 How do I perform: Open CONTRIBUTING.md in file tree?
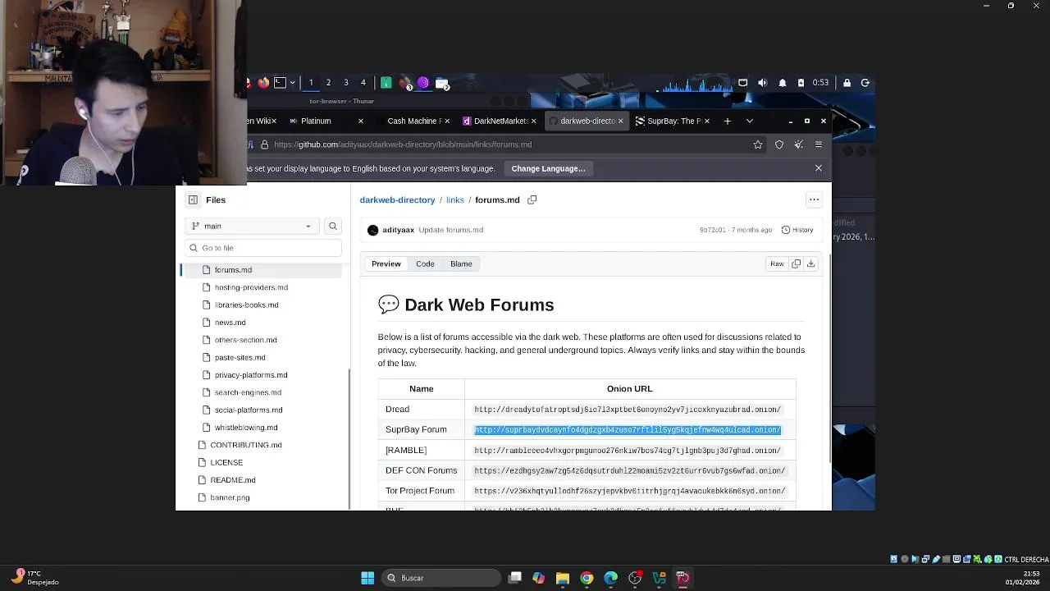pyautogui.click(x=246, y=445)
